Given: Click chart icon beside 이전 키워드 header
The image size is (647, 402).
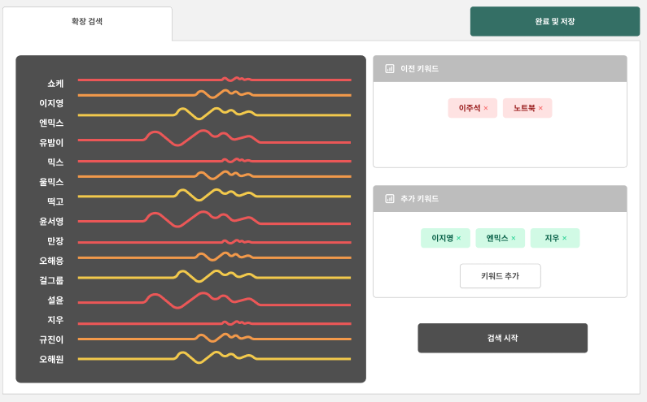Looking at the screenshot, I should pyautogui.click(x=390, y=69).
